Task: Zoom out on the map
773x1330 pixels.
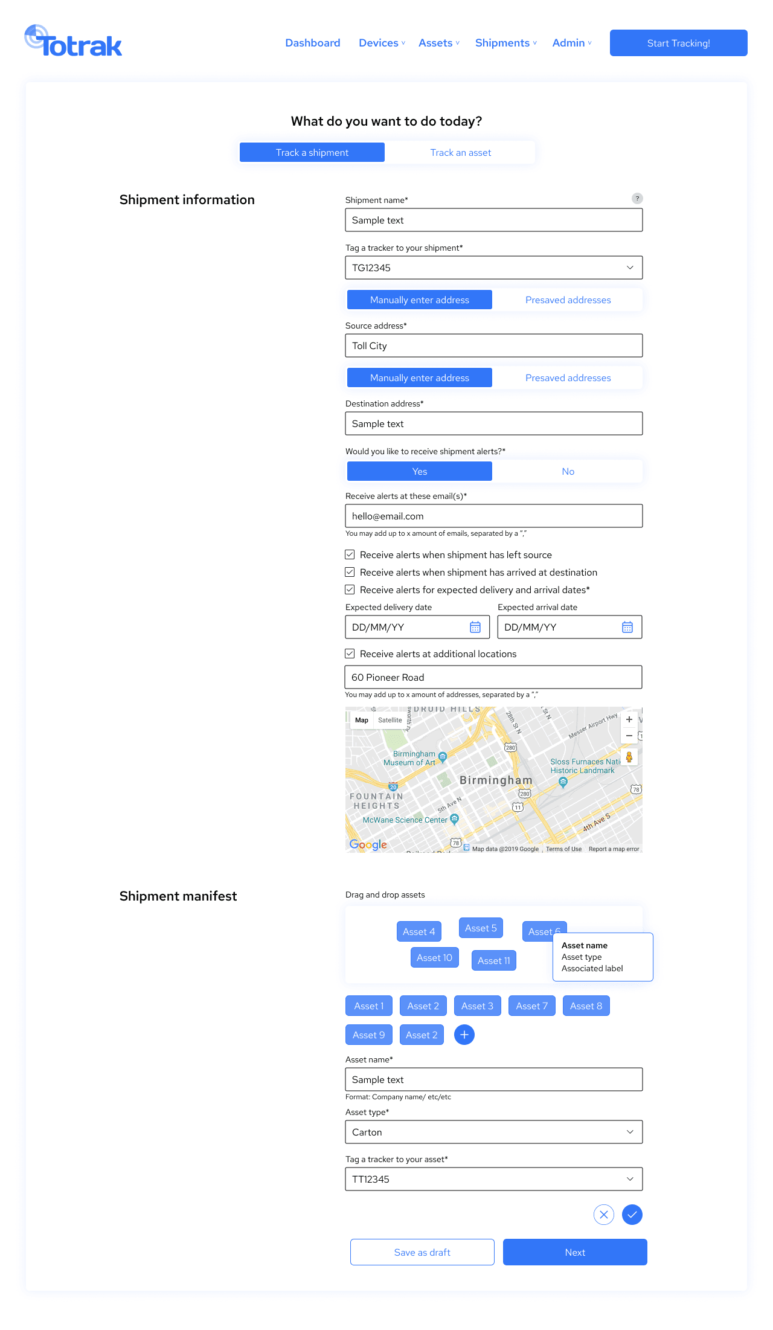Action: coord(629,736)
